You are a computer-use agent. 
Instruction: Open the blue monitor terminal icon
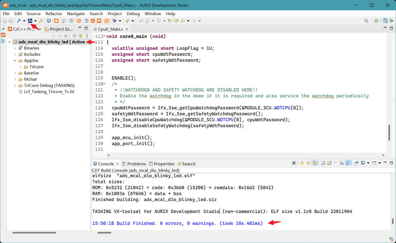click(49, 21)
